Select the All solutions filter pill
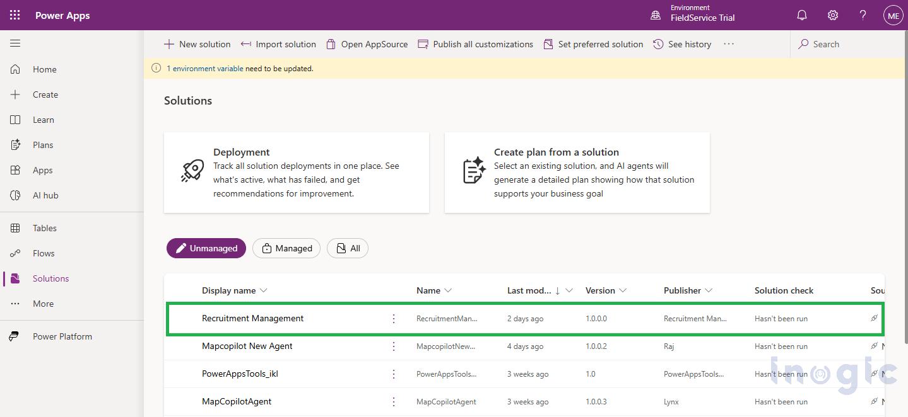 (x=348, y=248)
